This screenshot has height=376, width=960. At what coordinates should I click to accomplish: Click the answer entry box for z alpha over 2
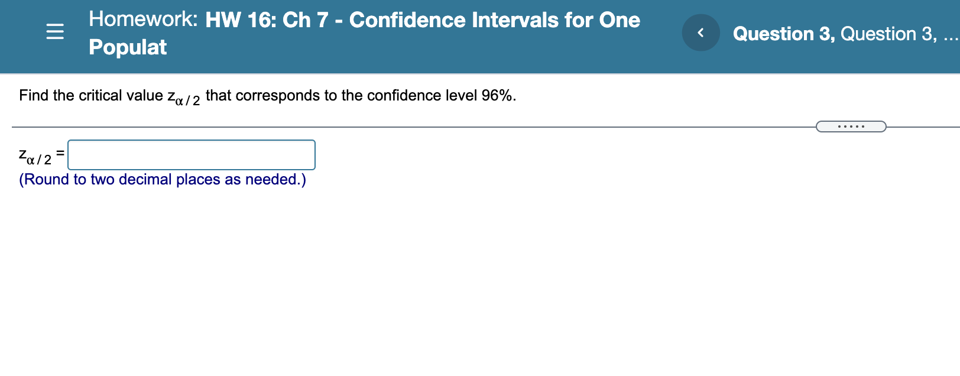[x=192, y=155]
